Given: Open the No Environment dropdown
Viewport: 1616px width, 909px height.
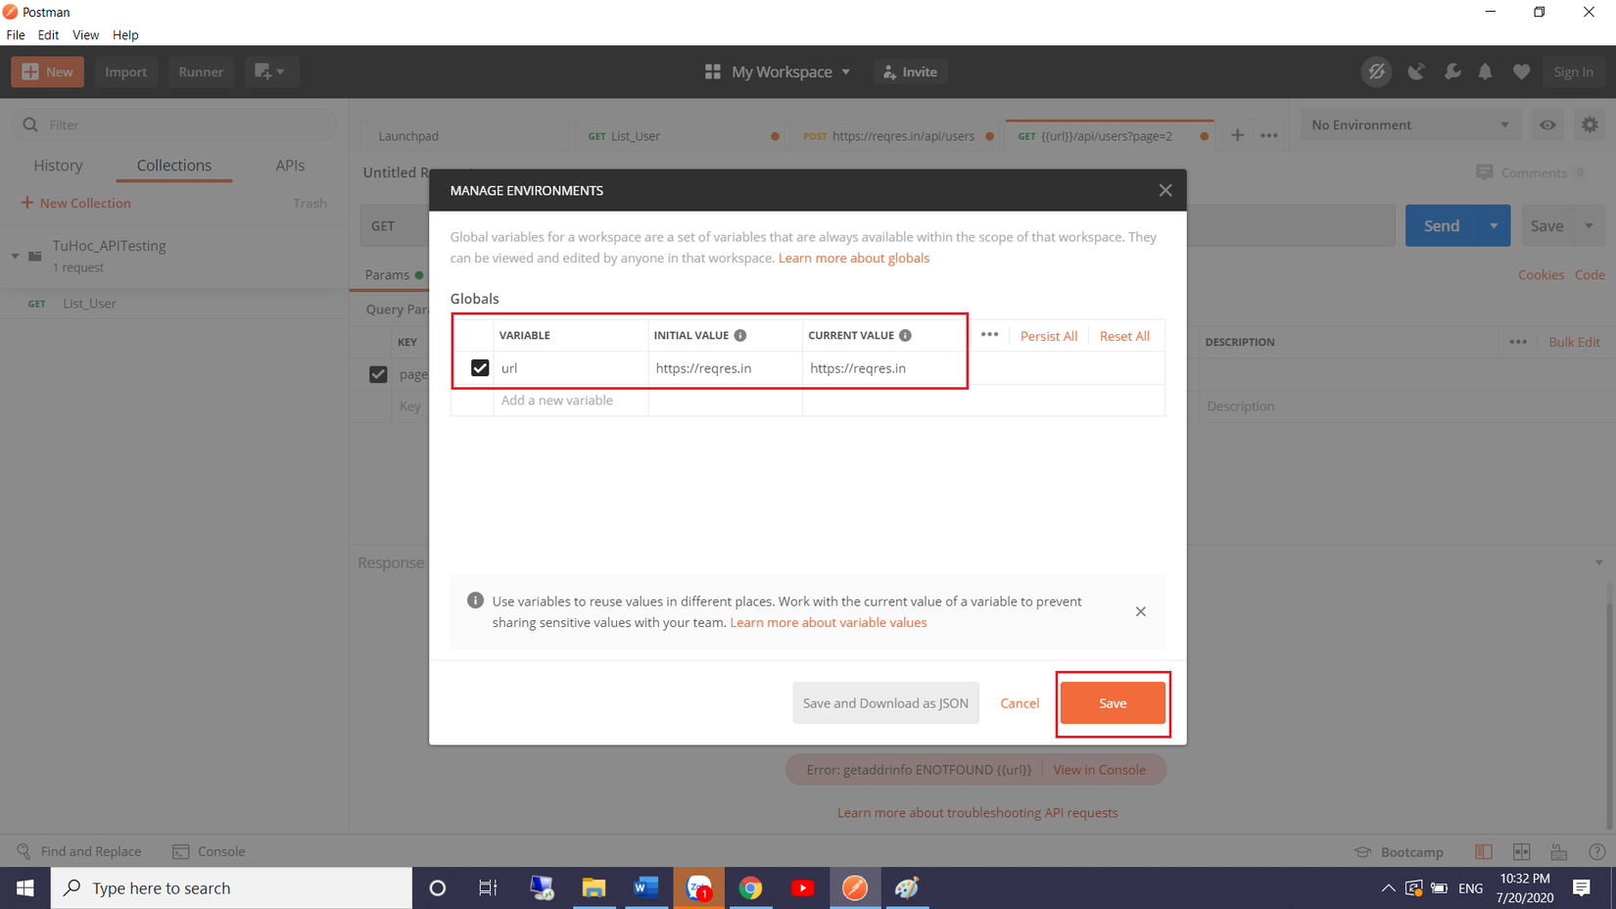Looking at the screenshot, I should [1409, 124].
